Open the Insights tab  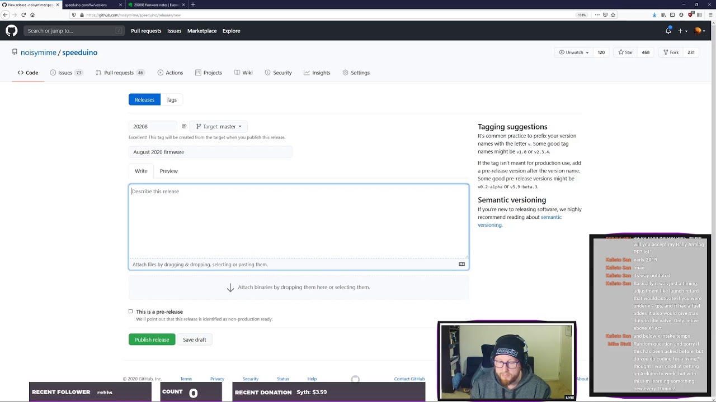coord(317,73)
